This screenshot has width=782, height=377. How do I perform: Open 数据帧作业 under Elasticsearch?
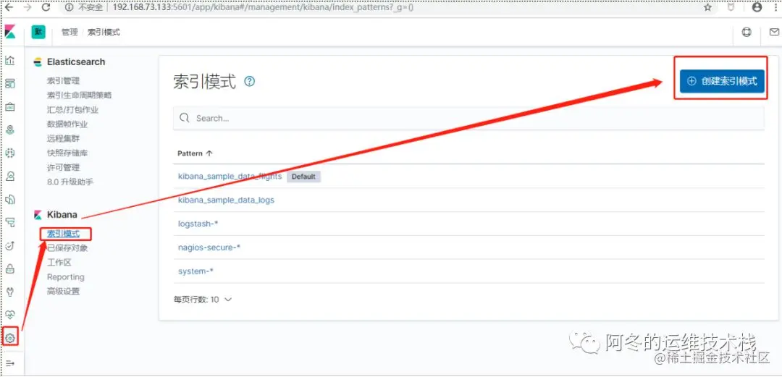[x=67, y=124]
